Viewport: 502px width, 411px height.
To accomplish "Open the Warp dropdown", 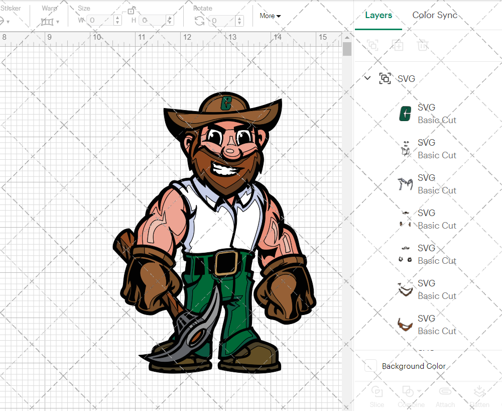I will (49, 21).
